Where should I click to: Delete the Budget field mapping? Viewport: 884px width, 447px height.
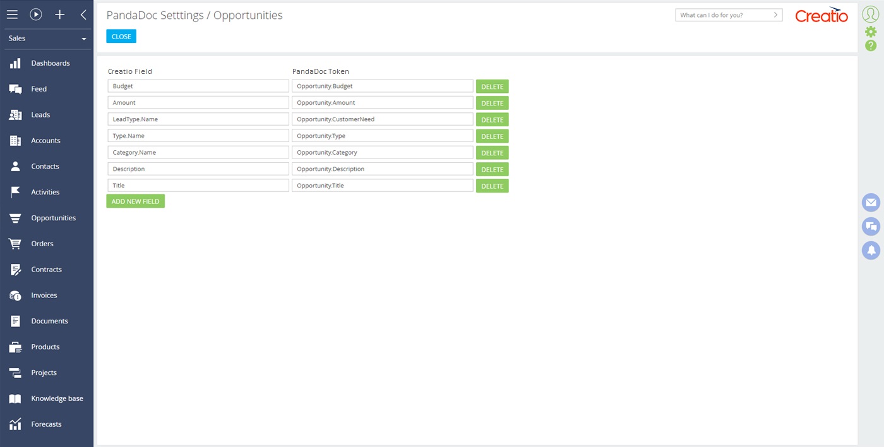(493, 86)
